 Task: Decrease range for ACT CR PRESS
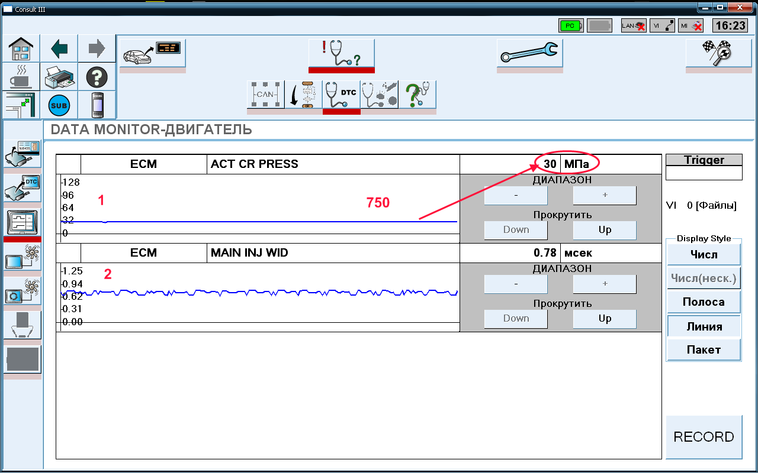click(x=516, y=195)
